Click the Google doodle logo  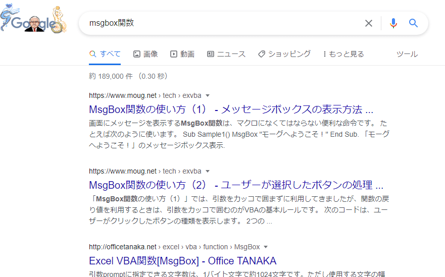(x=33, y=19)
